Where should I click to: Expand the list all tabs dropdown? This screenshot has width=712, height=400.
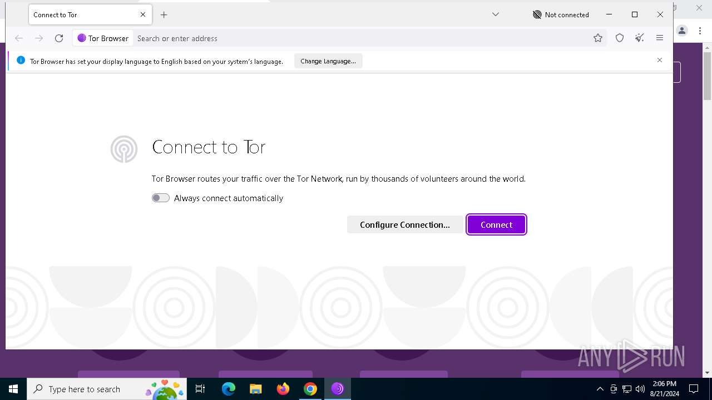pyautogui.click(x=496, y=14)
